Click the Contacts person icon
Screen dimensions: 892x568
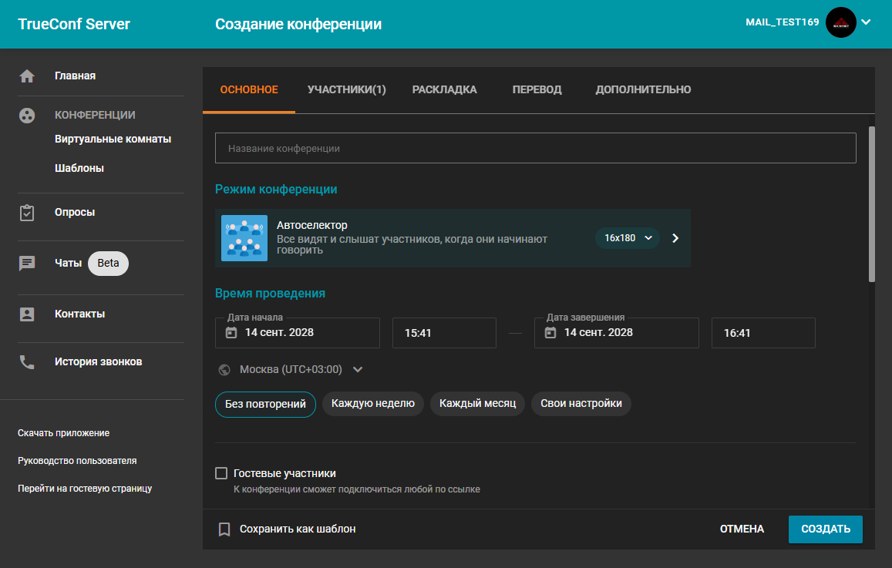[x=27, y=314]
